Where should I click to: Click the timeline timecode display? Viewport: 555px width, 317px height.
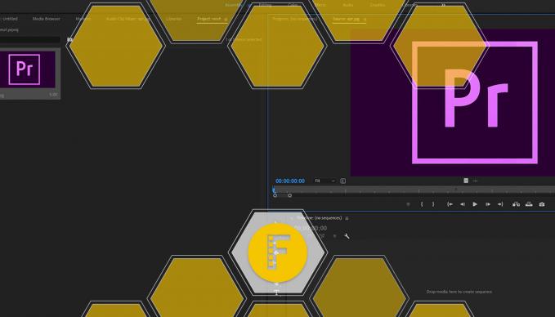click(311, 229)
